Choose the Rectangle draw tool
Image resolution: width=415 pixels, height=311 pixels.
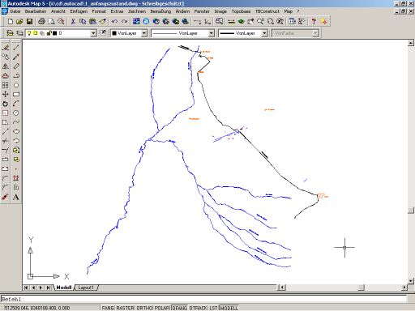pyautogui.click(x=16, y=94)
